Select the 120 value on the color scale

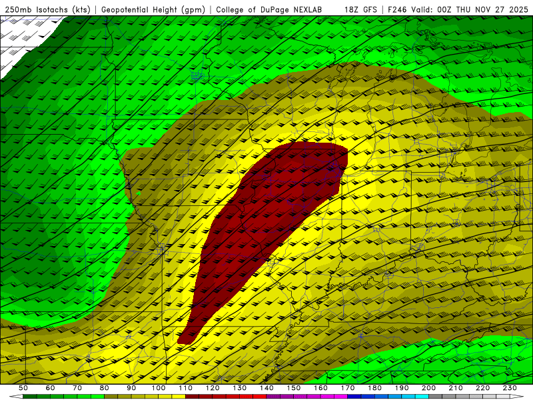click(x=213, y=388)
